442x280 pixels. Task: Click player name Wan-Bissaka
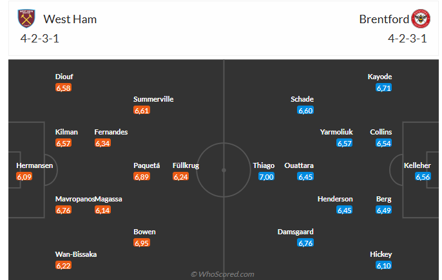76,254
